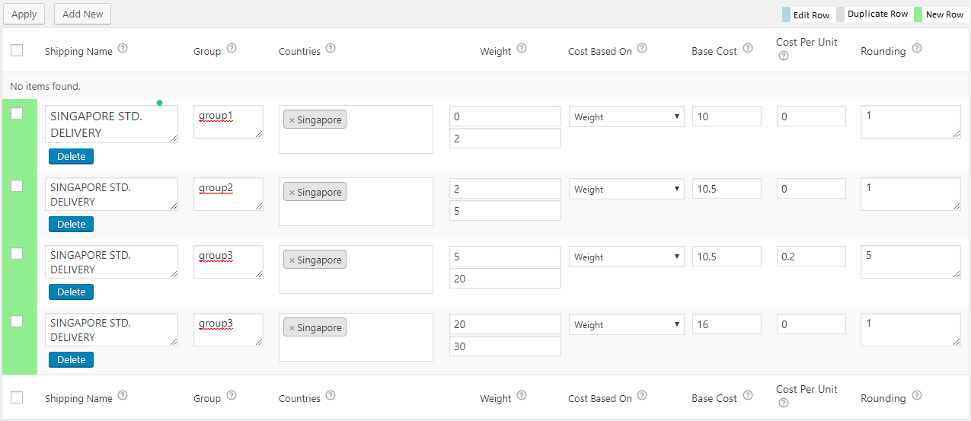Image resolution: width=971 pixels, height=421 pixels.
Task: Click help icon beside top Weight header
Action: pyautogui.click(x=522, y=49)
